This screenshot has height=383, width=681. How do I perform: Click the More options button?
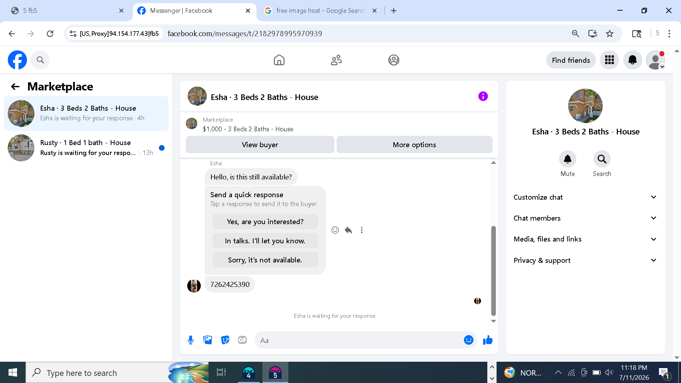414,145
